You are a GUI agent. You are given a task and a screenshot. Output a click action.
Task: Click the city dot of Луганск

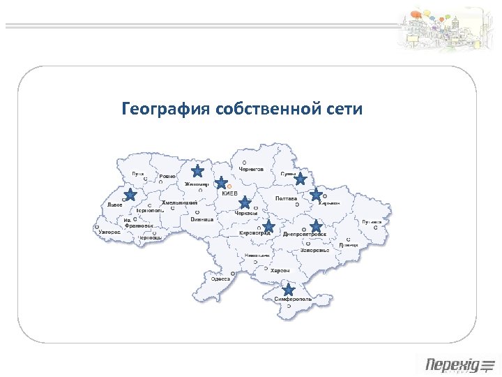pyautogui.click(x=376, y=228)
